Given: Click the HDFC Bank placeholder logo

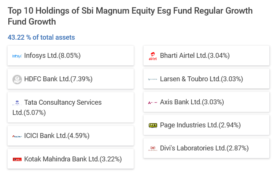Looking at the screenshot, I should click(x=17, y=79).
